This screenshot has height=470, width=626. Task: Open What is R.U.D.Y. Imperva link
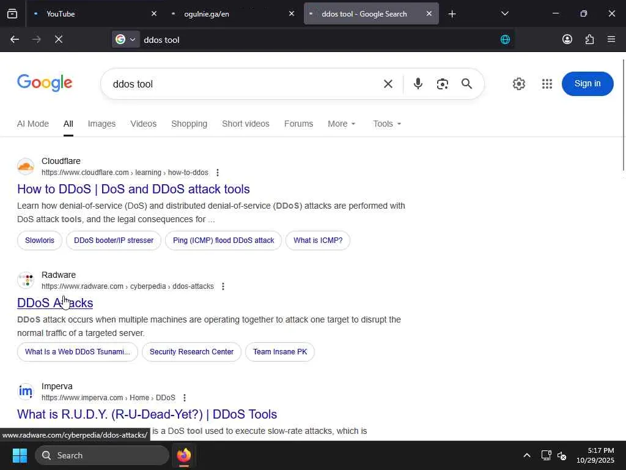click(x=147, y=414)
